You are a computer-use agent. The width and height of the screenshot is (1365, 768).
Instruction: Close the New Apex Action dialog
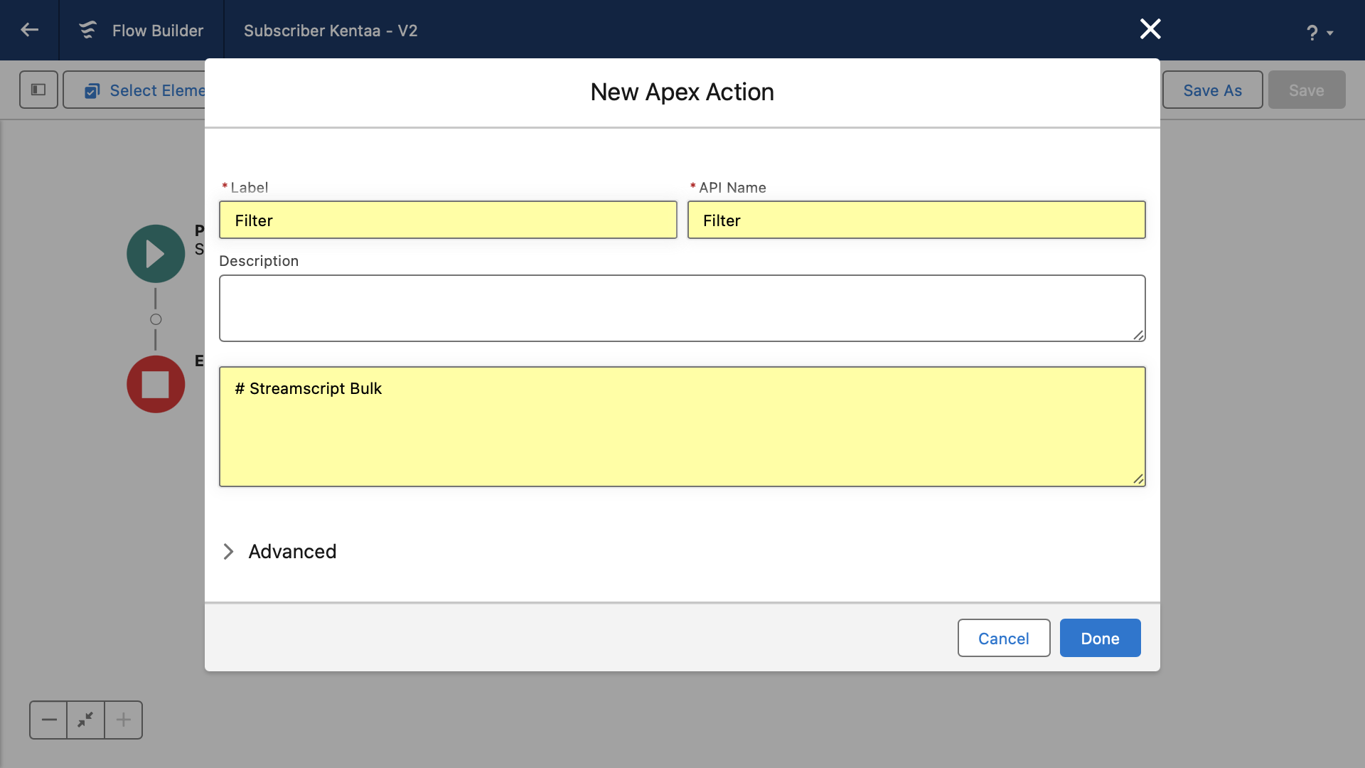tap(1150, 29)
